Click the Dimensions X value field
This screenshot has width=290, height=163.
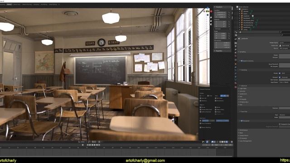[x=222, y=43]
